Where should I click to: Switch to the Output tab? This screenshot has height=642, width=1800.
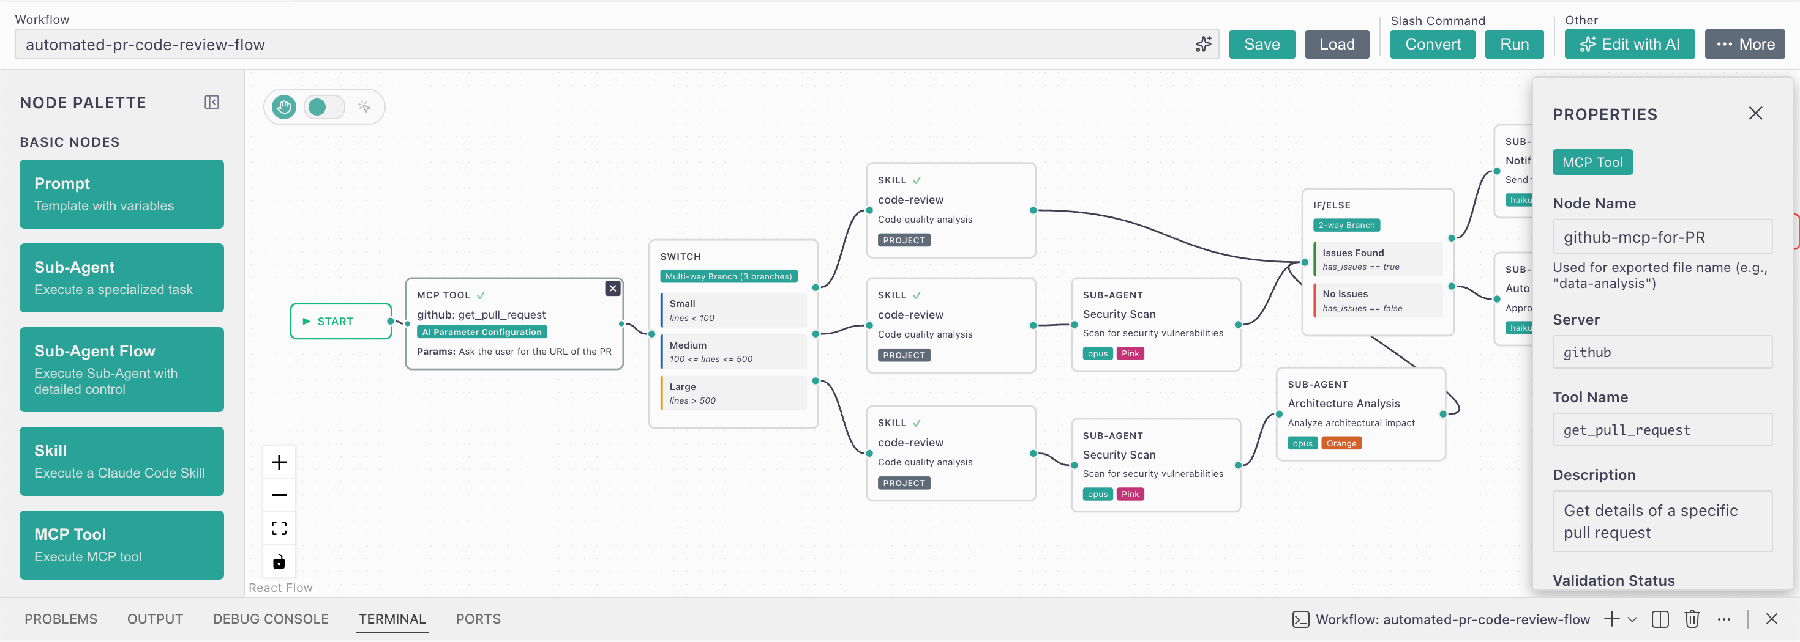coord(155,619)
